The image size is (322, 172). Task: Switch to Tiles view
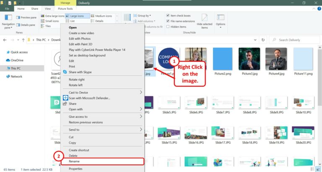[46, 26]
